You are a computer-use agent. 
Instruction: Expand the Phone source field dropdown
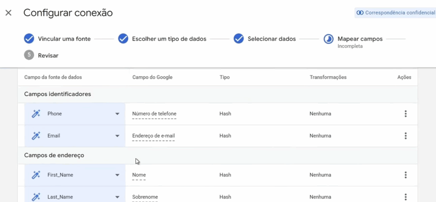click(x=117, y=114)
